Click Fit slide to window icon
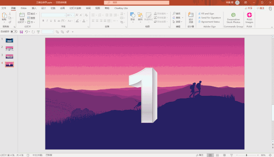Screen dimensions: 274x157 [270, 155]
